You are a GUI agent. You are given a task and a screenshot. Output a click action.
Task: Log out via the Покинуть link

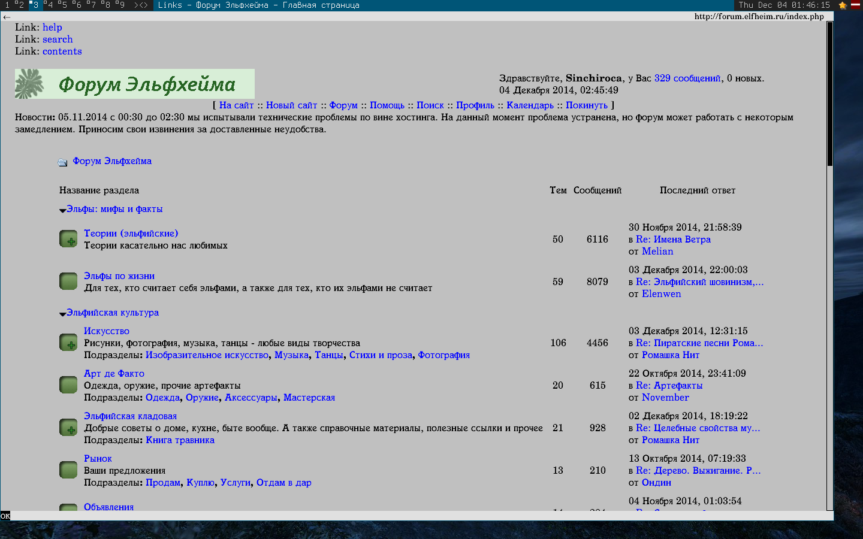click(x=587, y=105)
